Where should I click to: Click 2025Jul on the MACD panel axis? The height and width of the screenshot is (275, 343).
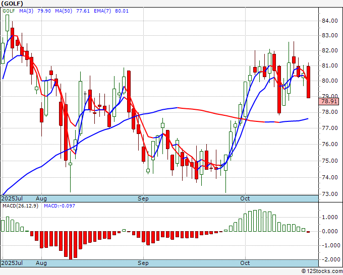(x=12, y=263)
